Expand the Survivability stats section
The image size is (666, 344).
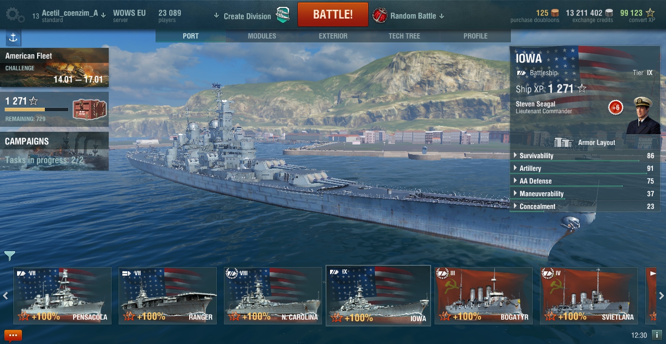(x=583, y=156)
